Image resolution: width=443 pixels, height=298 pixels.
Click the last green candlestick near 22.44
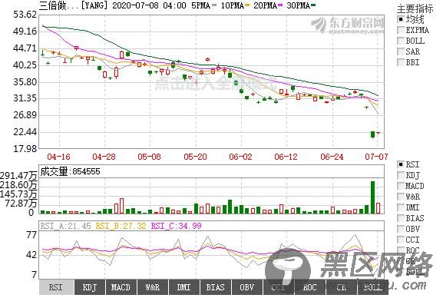pos(372,134)
